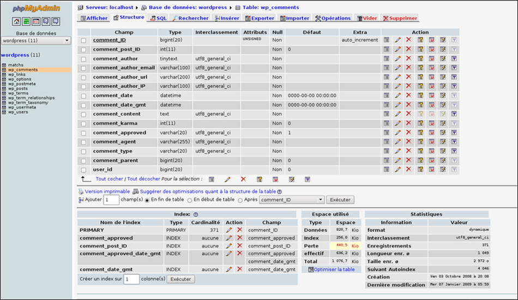Add fulltext index on comment_author_IP row
This screenshot has width=518, height=300.
click(454, 86)
